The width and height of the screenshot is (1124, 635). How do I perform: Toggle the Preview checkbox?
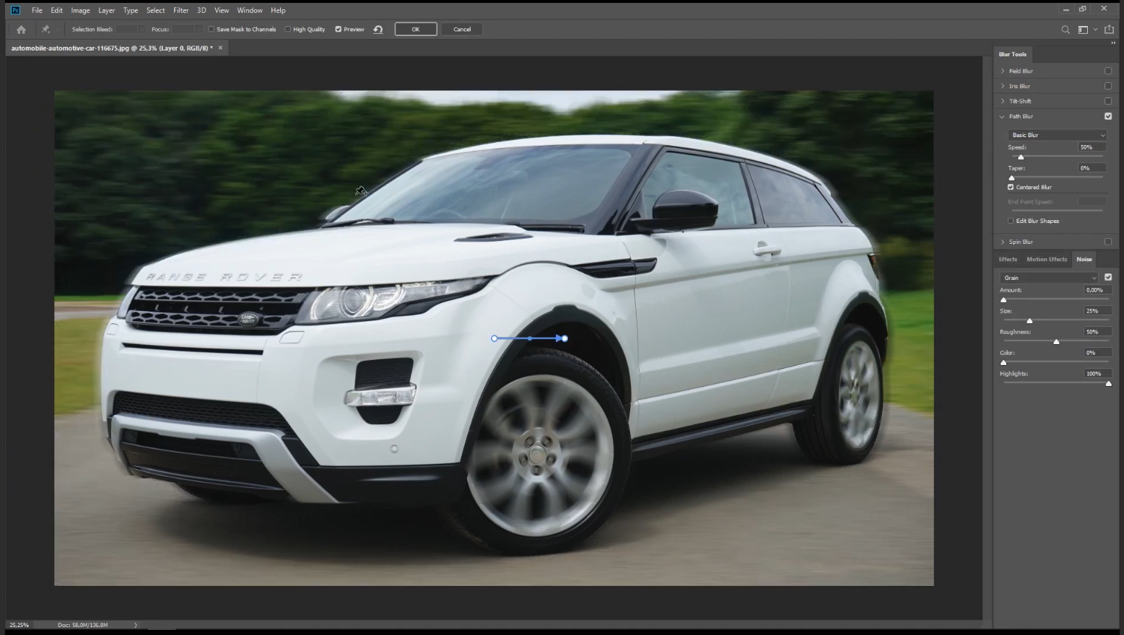(338, 30)
